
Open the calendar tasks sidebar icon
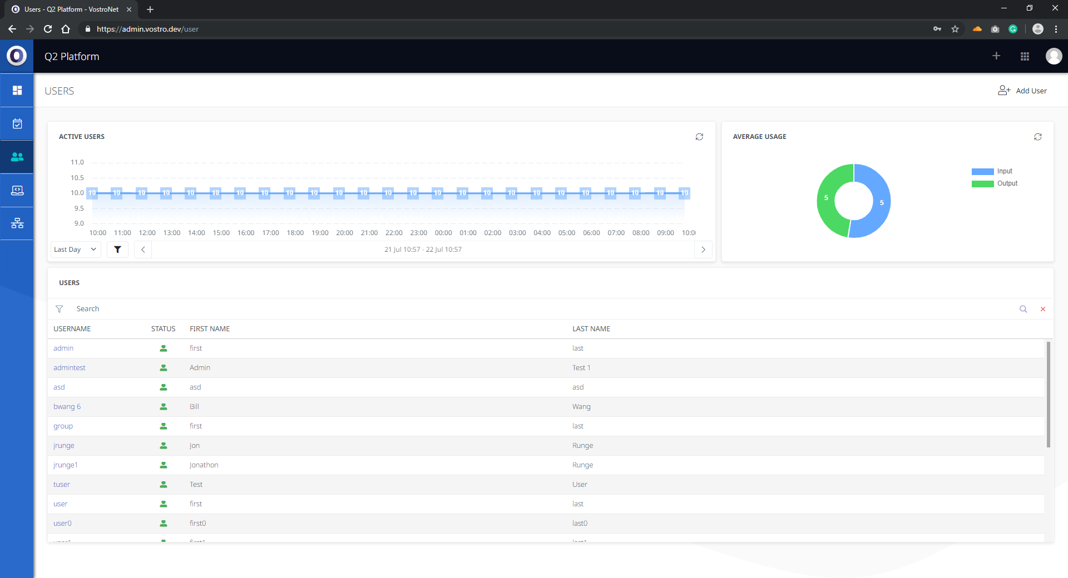(17, 124)
